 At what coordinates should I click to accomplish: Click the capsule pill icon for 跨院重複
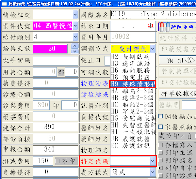pos(165,27)
